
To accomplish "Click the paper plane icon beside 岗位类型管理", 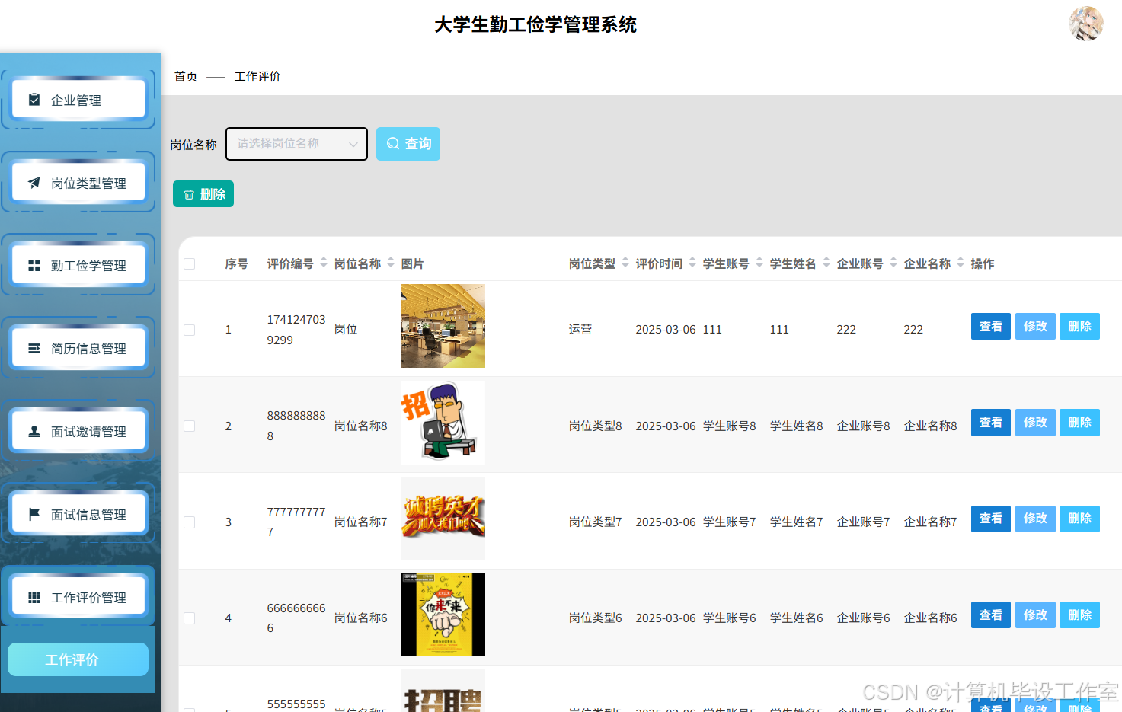I will point(34,183).
